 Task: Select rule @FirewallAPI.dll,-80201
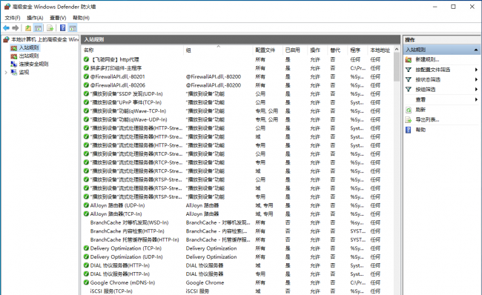click(117, 76)
